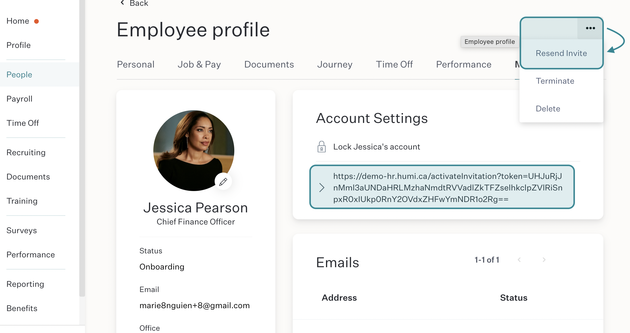Go to next emails page arrow
The height and width of the screenshot is (333, 630).
(544, 260)
